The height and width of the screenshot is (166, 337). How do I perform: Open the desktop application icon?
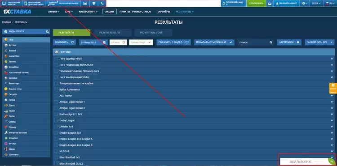pyautogui.click(x=4, y=4)
